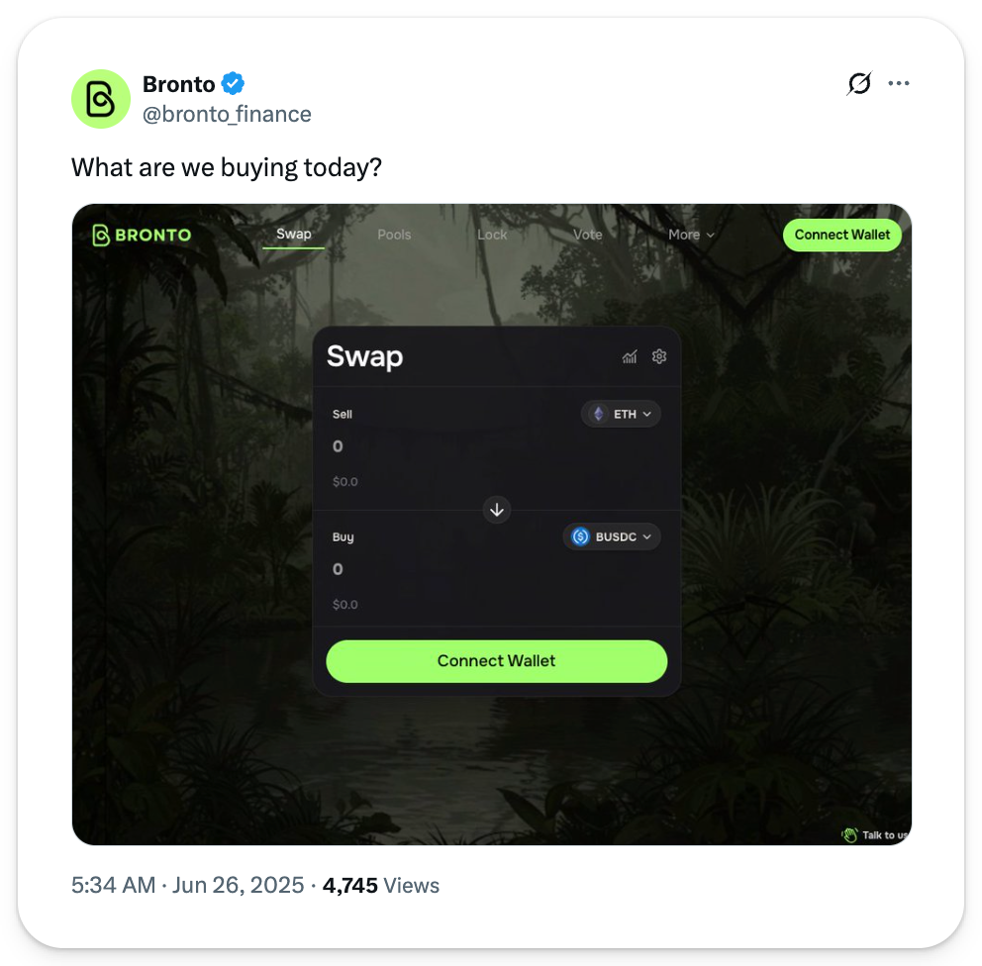The image size is (982, 966).
Task: Expand the BUSDC buy token dropdown
Action: 646,536
